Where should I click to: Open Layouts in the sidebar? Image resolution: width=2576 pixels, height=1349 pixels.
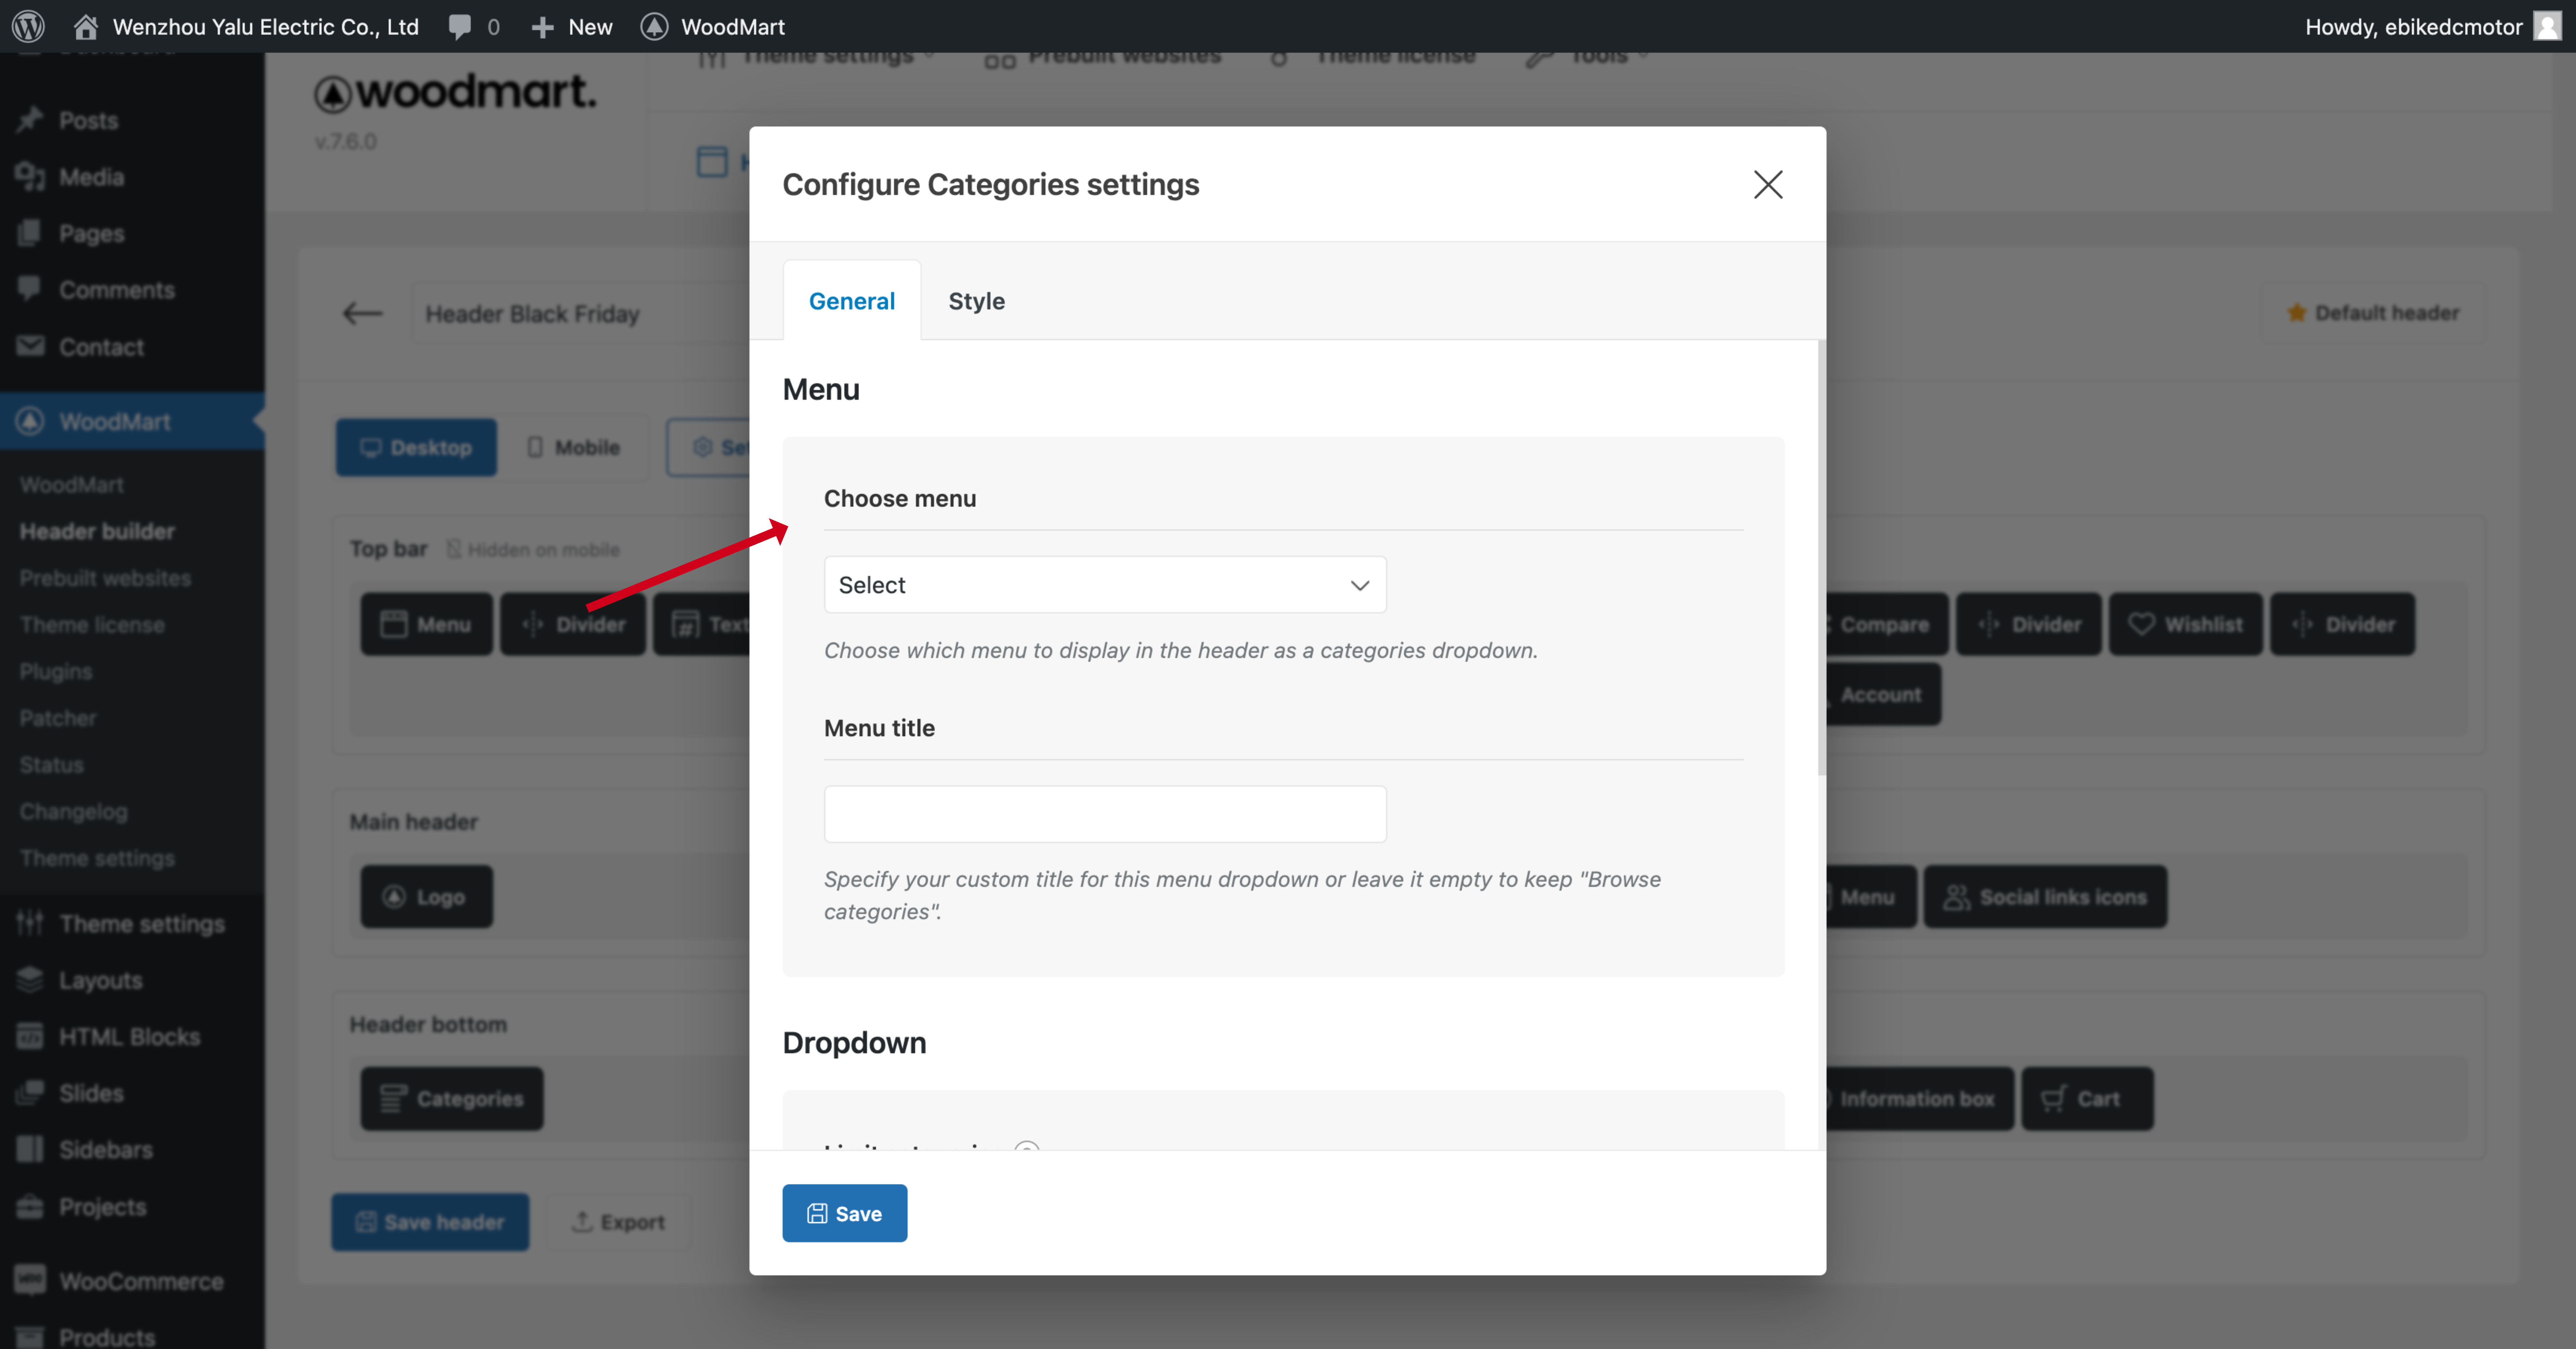coord(100,980)
